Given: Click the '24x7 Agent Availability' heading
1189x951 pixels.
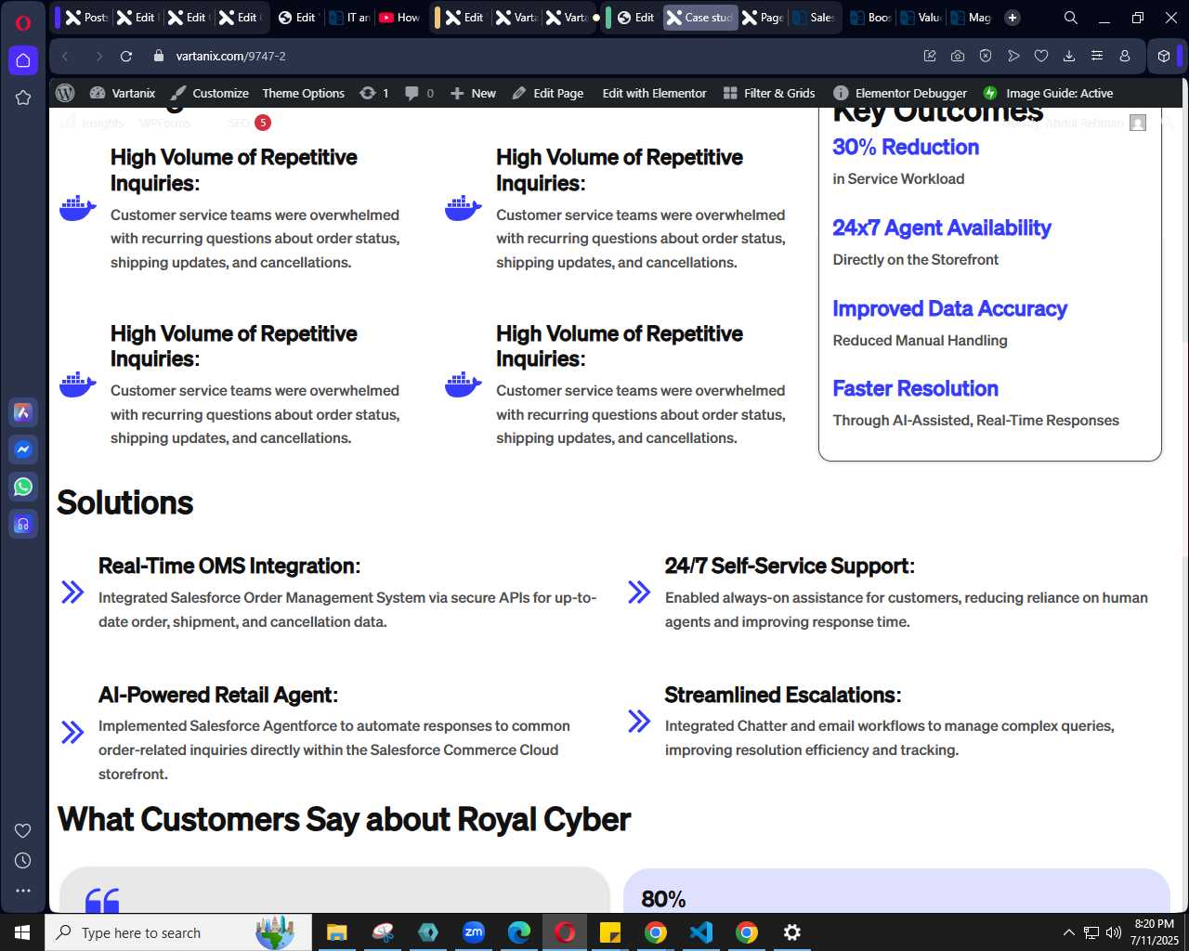Looking at the screenshot, I should tap(942, 228).
